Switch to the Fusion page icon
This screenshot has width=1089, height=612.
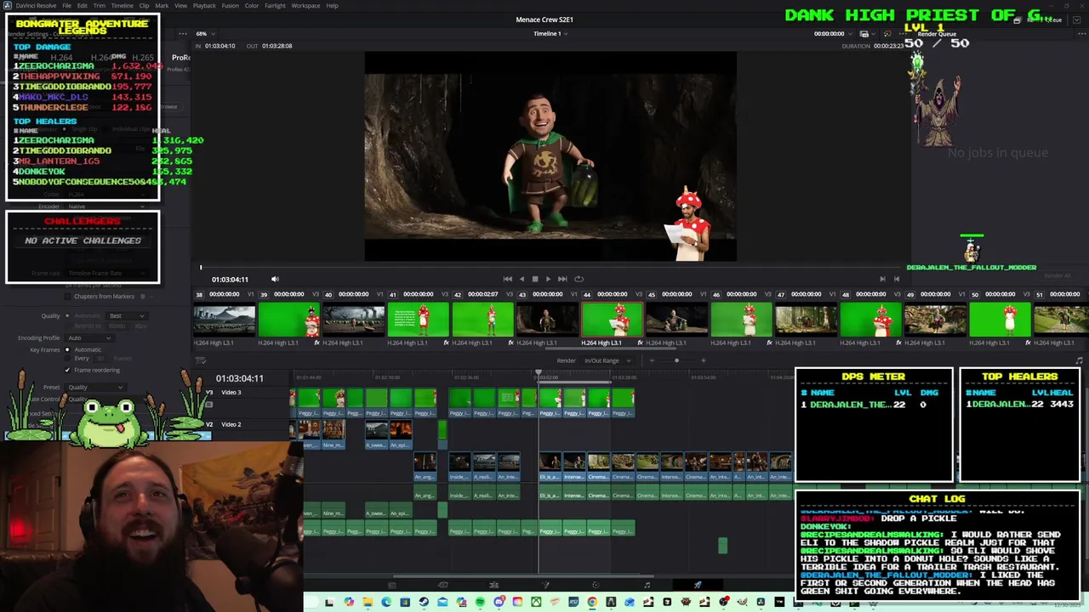(x=545, y=585)
